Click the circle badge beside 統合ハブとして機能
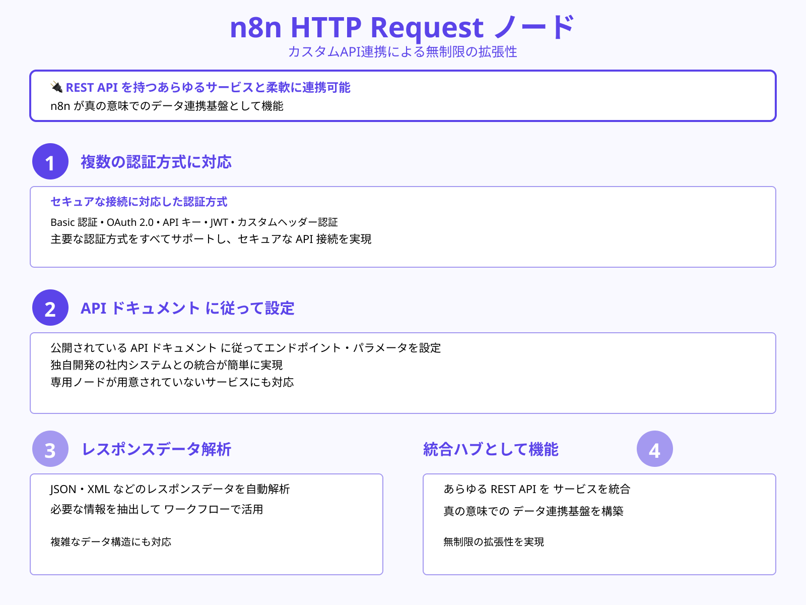This screenshot has width=806, height=605. tap(655, 450)
